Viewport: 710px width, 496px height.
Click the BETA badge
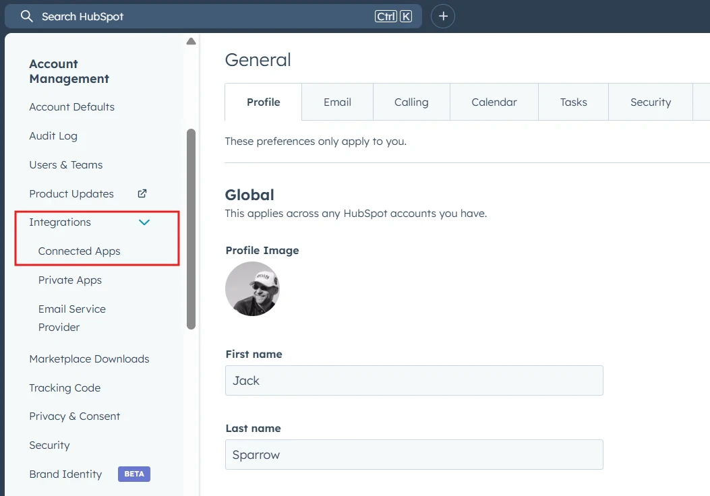point(134,474)
